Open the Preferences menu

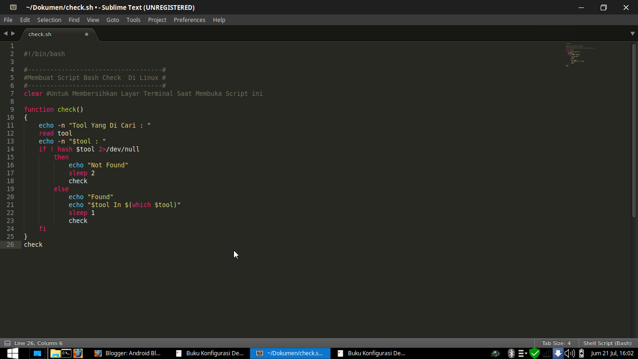[189, 20]
